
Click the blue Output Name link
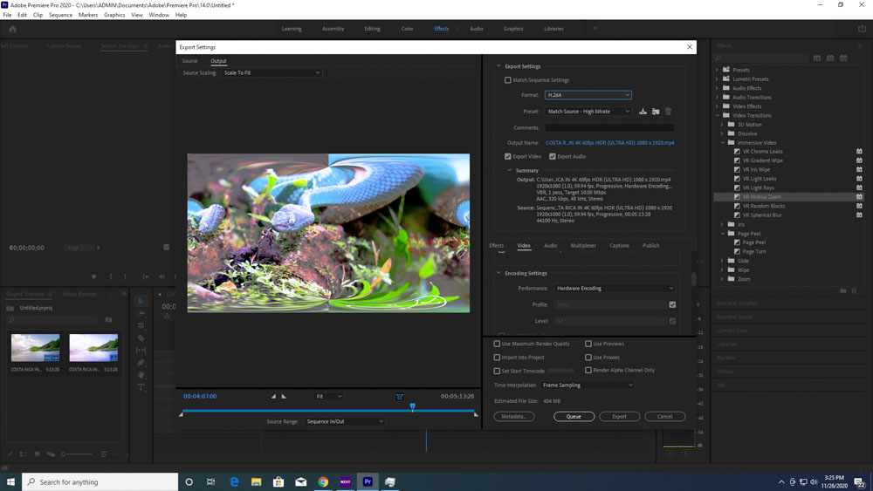pos(609,143)
